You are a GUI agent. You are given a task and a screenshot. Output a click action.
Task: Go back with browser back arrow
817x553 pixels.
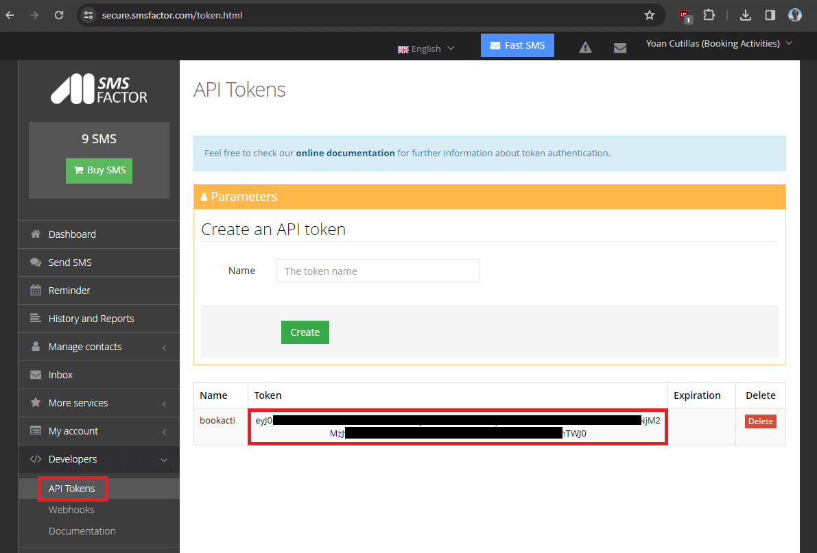(x=10, y=15)
